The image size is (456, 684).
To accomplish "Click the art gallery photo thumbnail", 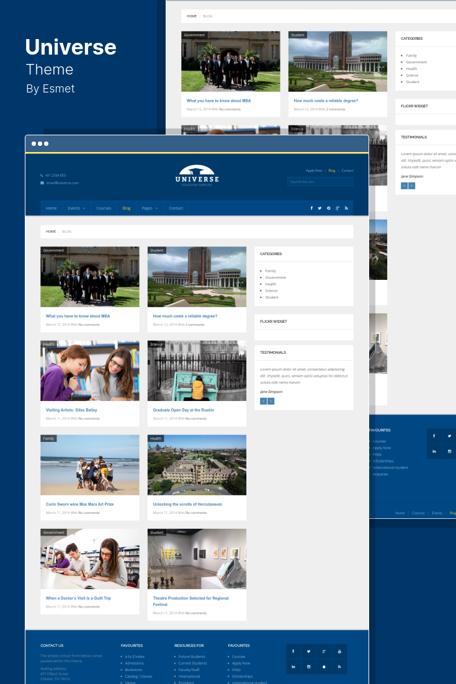I will [197, 559].
